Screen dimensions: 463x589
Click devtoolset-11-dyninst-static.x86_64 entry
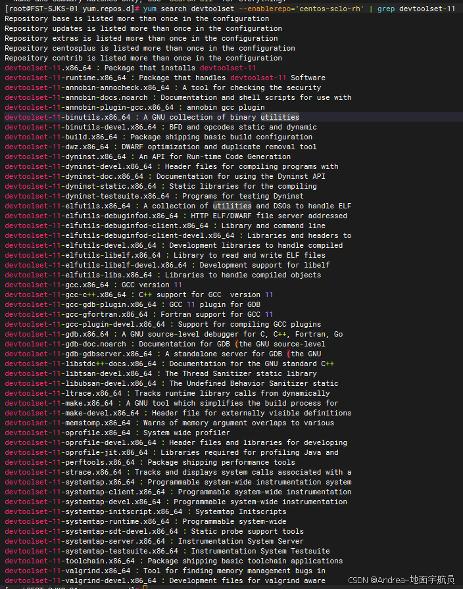coord(160,186)
